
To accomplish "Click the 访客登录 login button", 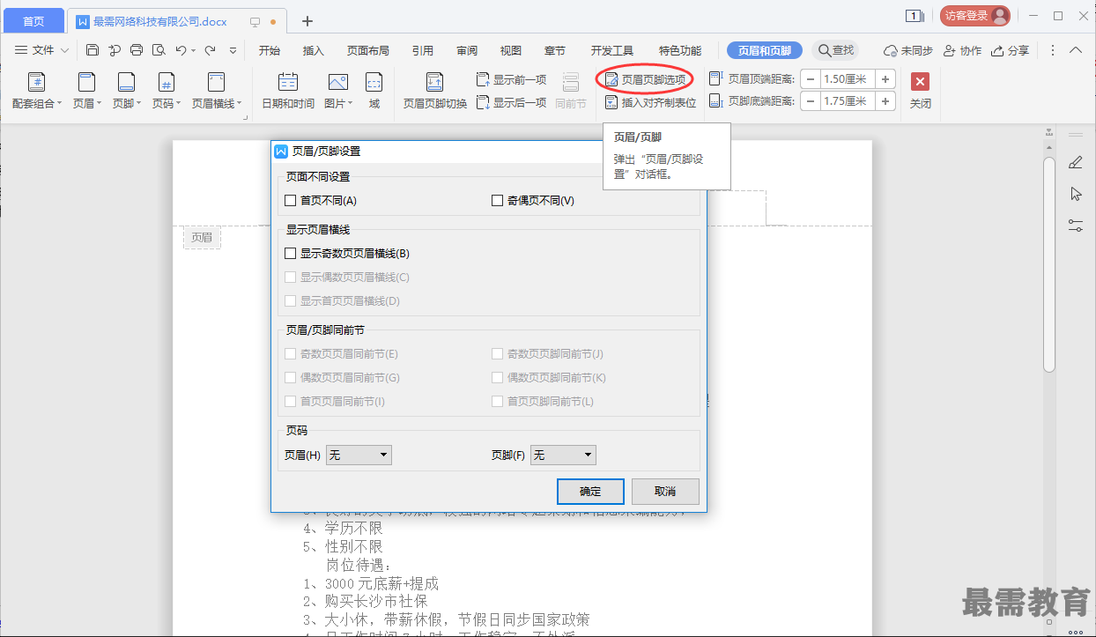I will point(974,16).
